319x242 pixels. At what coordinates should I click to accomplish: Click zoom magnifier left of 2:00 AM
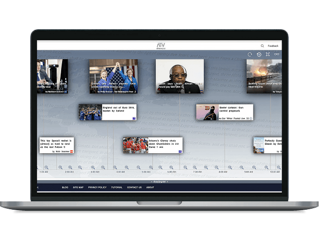[x=60, y=167]
